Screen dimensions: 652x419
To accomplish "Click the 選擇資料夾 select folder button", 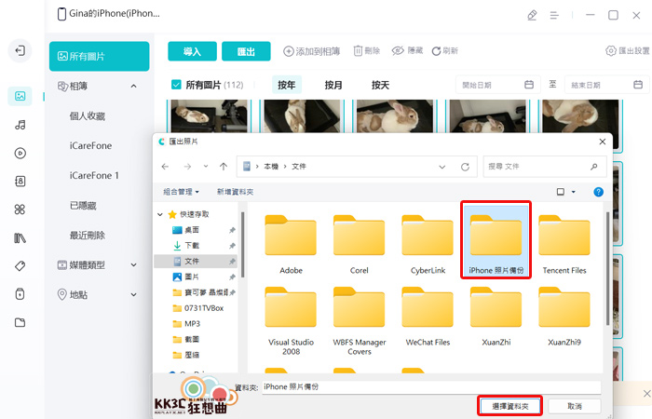I will point(510,406).
